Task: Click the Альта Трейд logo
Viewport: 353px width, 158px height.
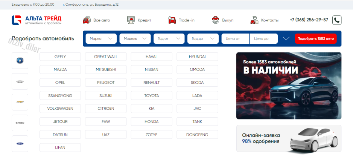Action: (37, 20)
